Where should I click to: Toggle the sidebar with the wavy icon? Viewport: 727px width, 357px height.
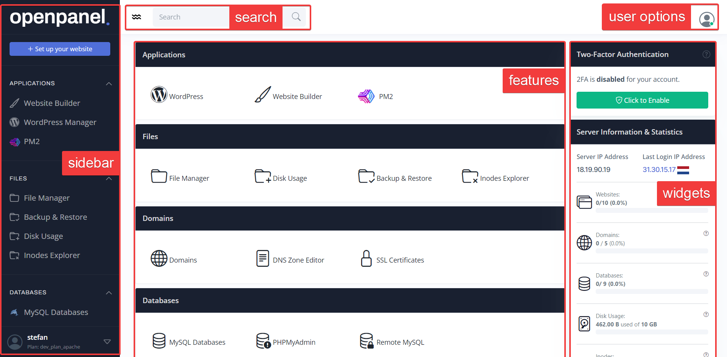137,17
